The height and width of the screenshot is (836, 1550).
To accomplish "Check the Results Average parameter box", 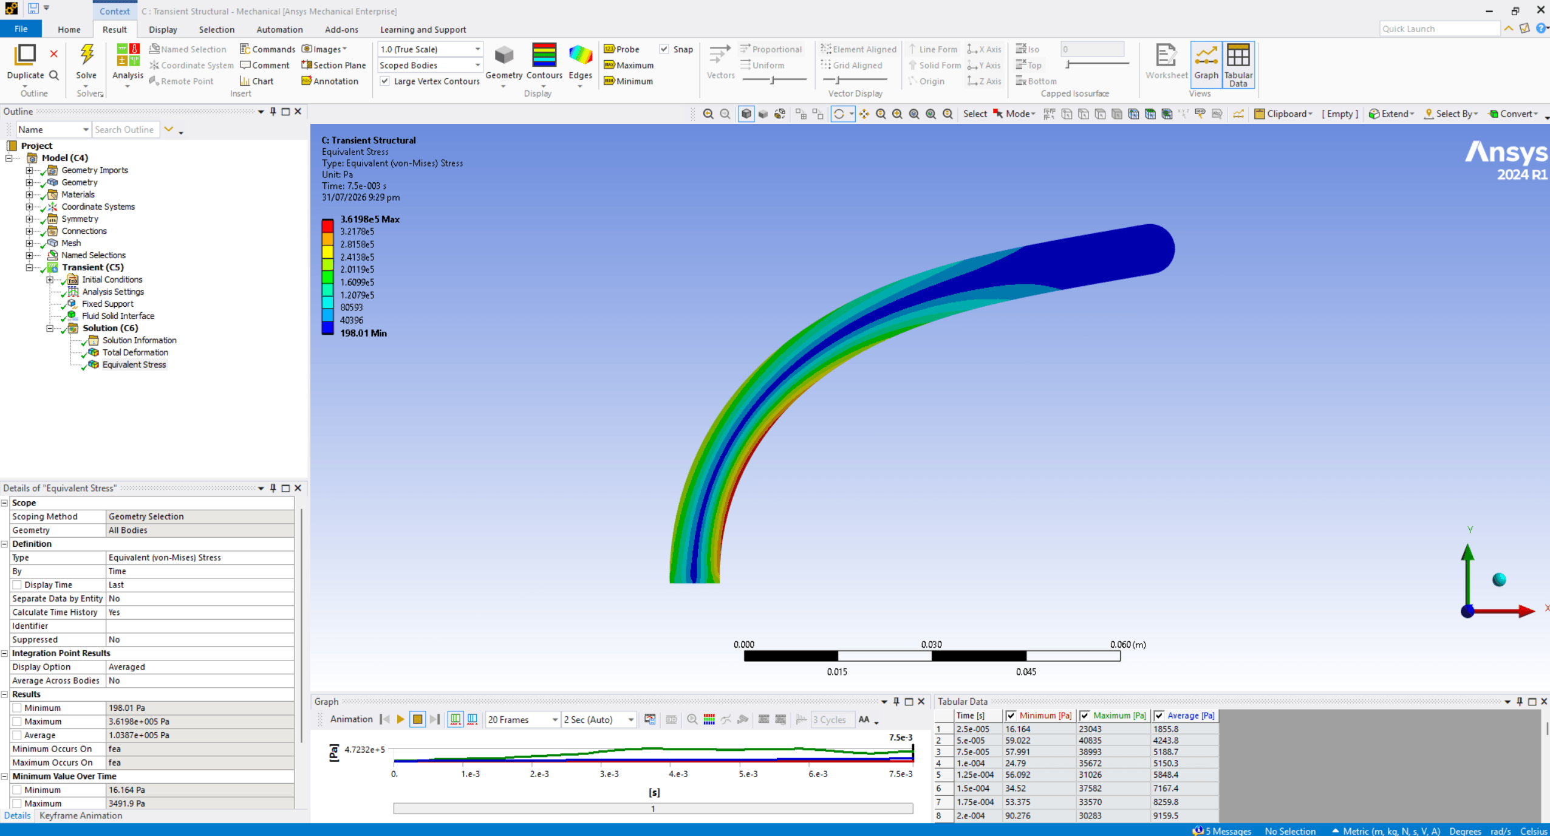I will (x=17, y=735).
